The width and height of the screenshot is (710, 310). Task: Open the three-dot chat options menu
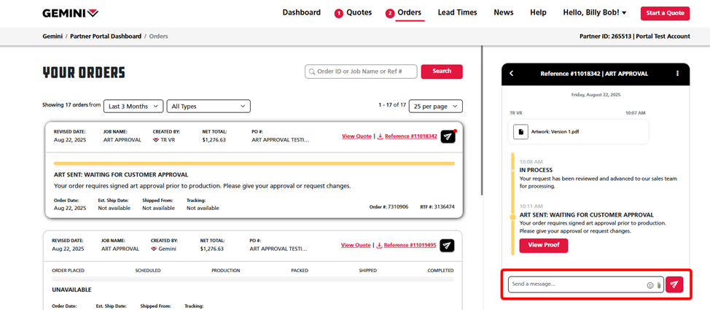click(677, 74)
